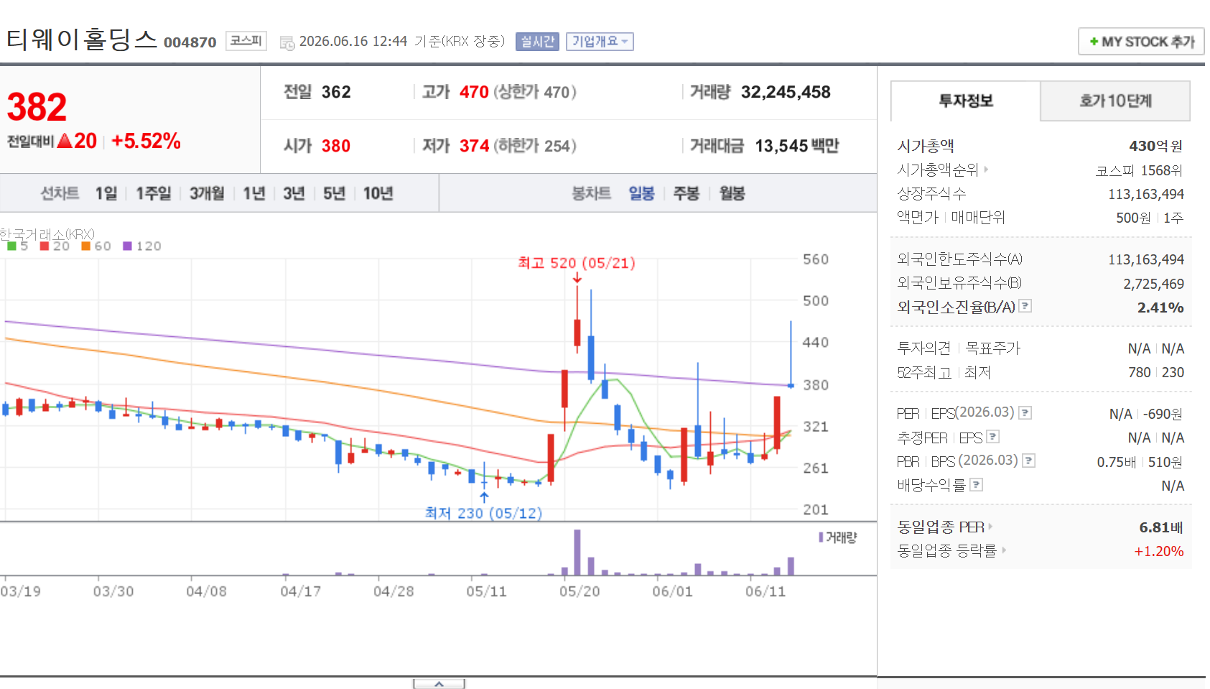The width and height of the screenshot is (1210, 689).
Task: Click the 최저 230 (05/12) chart marker
Action: point(483,513)
